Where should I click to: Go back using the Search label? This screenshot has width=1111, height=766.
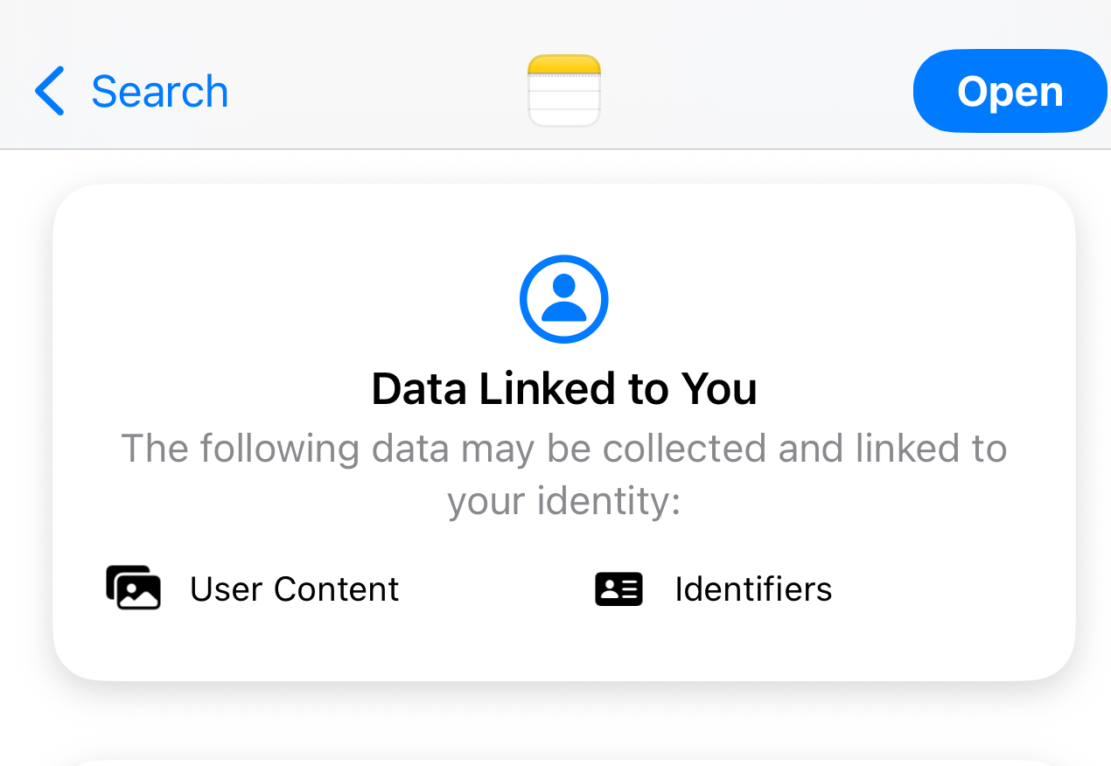coord(159,91)
